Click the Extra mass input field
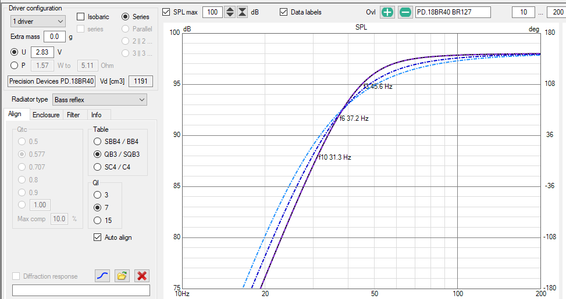 click(x=55, y=37)
